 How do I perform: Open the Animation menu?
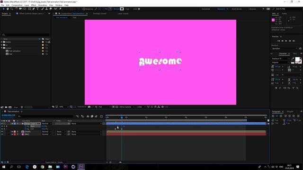click(43, 5)
